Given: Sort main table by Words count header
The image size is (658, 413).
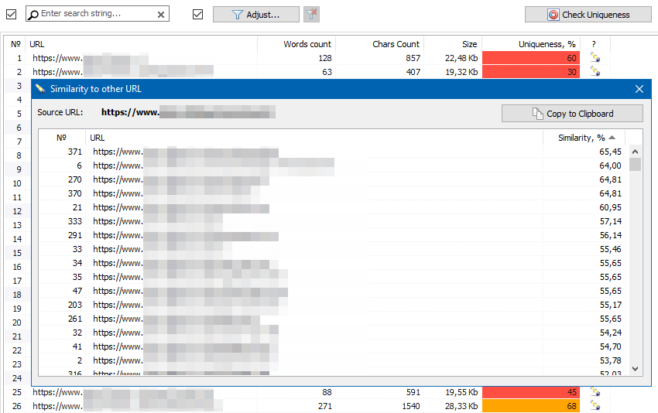Looking at the screenshot, I should pos(307,44).
